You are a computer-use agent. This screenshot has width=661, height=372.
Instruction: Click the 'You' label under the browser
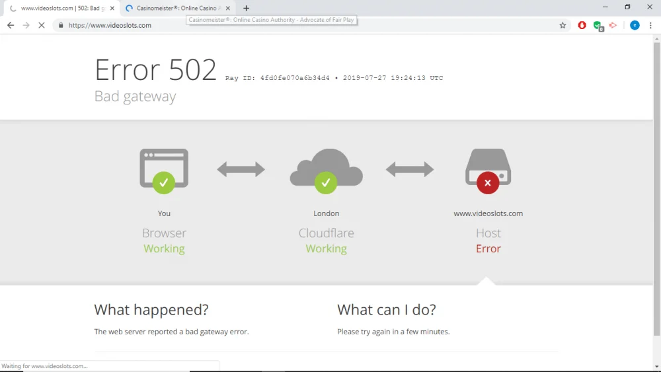coord(164,213)
